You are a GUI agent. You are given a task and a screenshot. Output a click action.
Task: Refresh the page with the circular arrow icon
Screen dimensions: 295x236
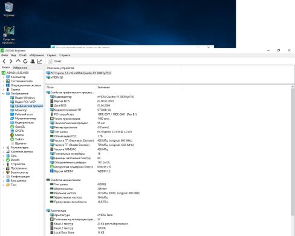pyautogui.click(x=25, y=61)
